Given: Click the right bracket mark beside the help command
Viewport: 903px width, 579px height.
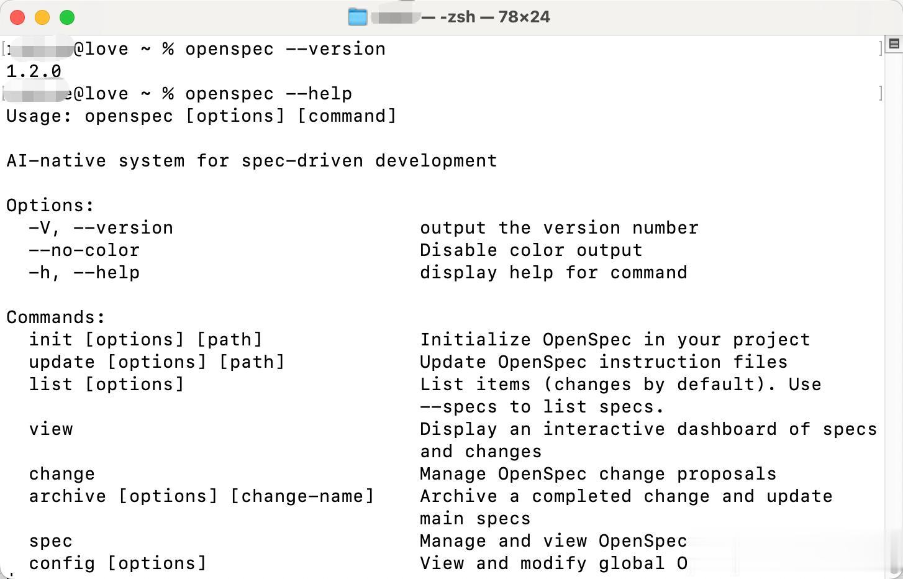Looking at the screenshot, I should (881, 93).
